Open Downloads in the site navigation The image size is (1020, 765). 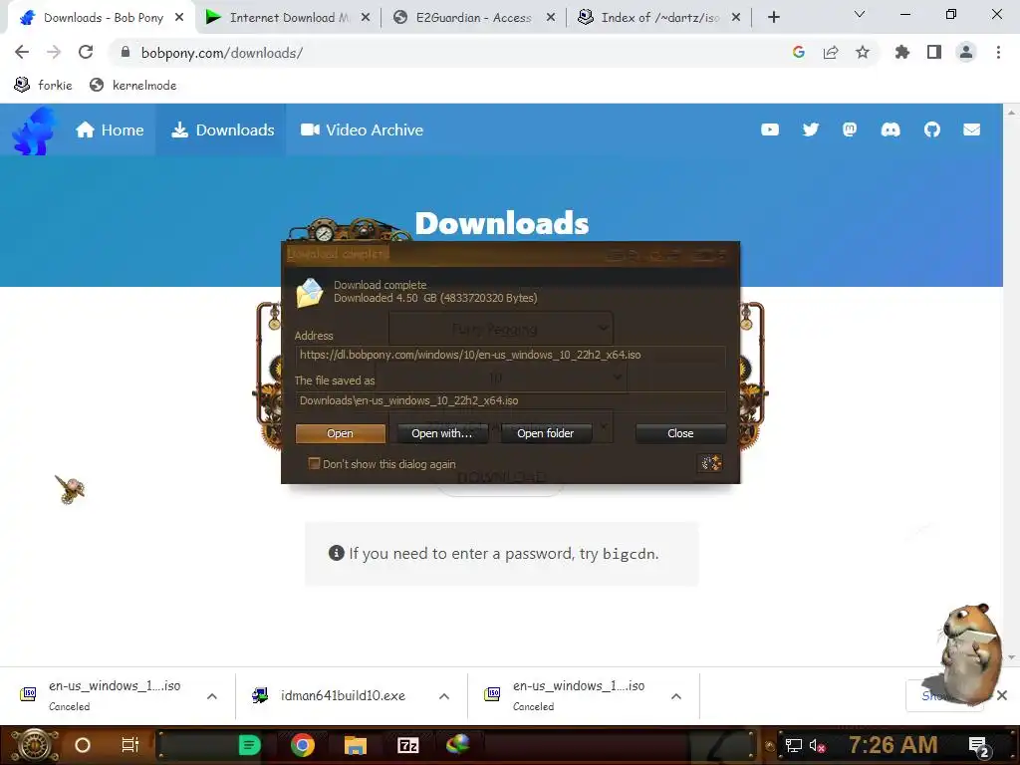(222, 130)
